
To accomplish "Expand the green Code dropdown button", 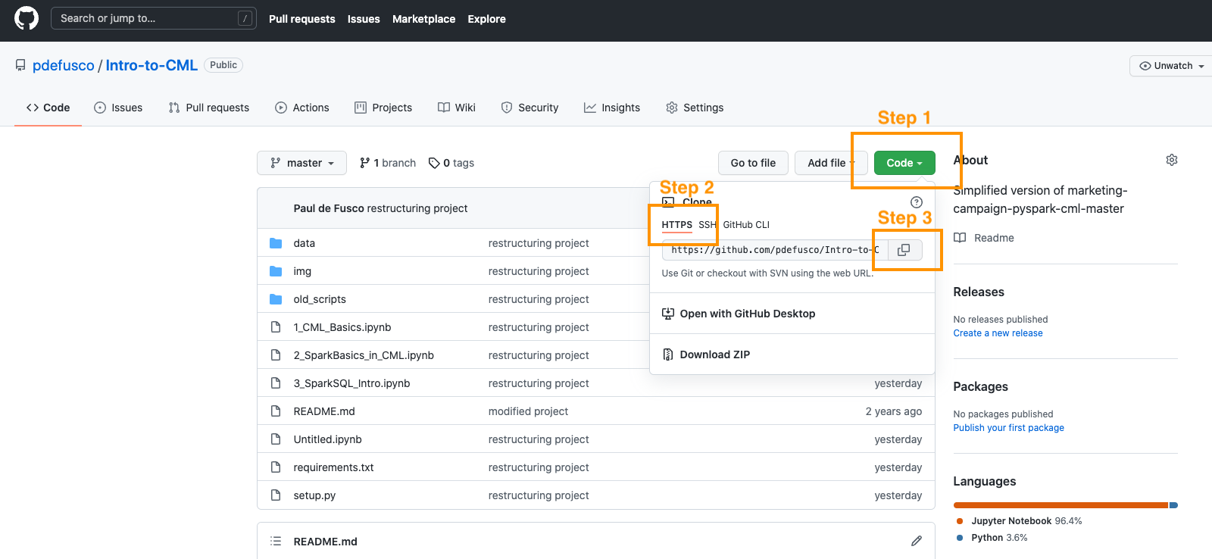I will [904, 163].
